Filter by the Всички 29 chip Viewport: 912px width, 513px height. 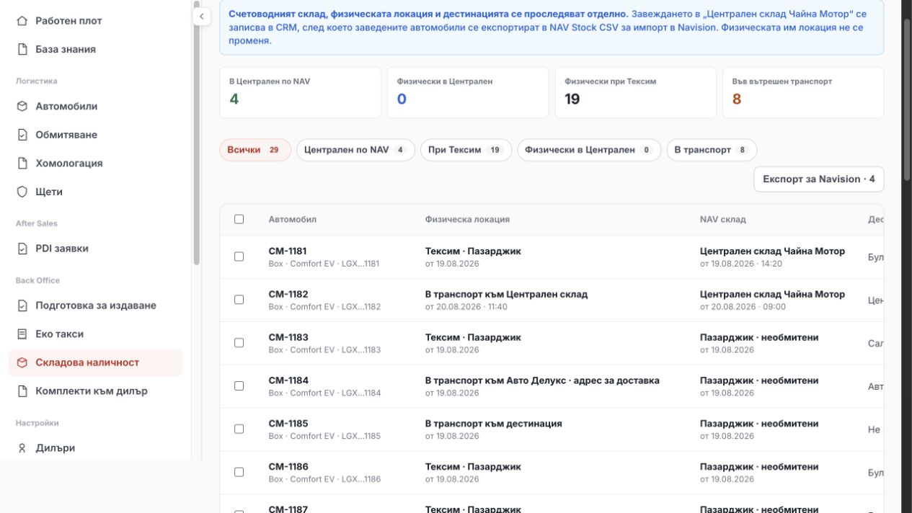pos(255,150)
